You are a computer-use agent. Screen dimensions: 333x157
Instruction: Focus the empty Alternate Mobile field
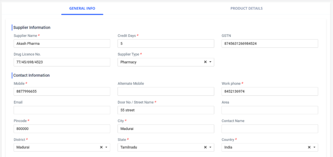pos(166,92)
